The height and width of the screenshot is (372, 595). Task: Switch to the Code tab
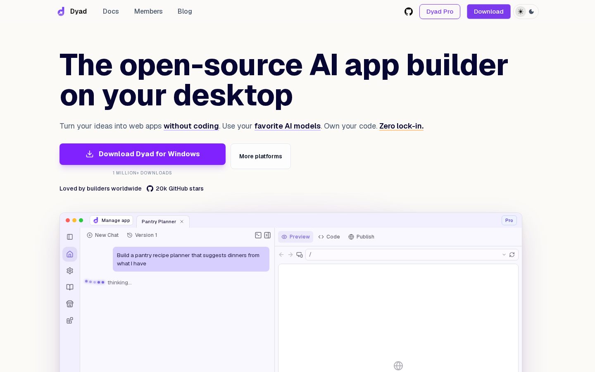click(329, 237)
